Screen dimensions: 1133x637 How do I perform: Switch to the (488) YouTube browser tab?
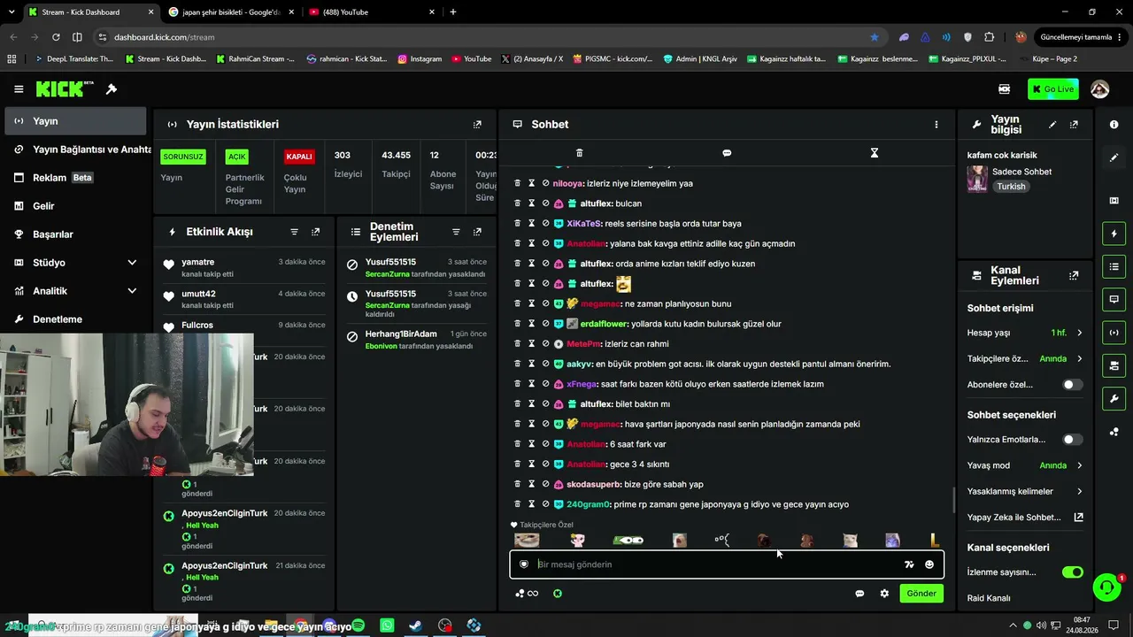click(372, 12)
